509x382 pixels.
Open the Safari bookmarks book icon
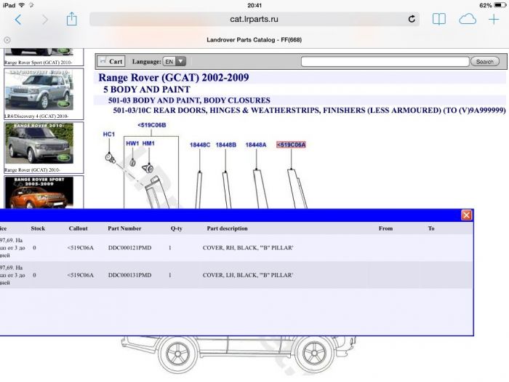coord(439,19)
